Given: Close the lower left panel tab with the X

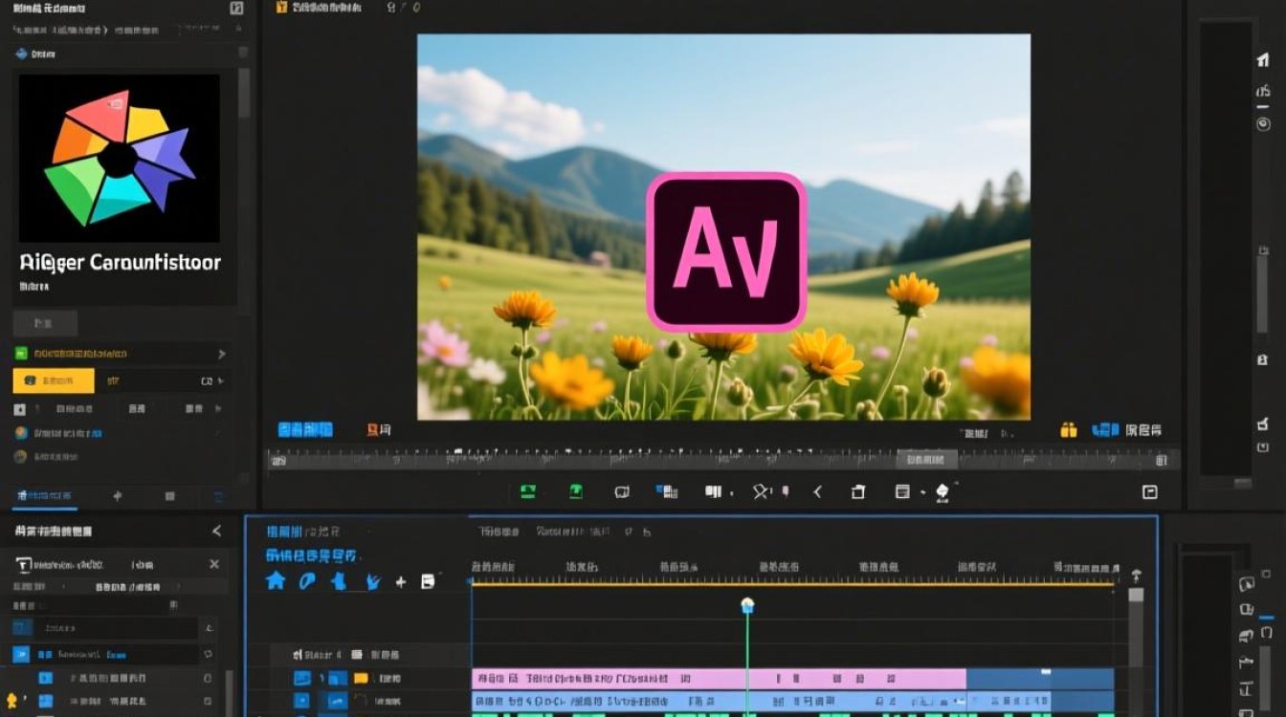Looking at the screenshot, I should click(x=214, y=564).
